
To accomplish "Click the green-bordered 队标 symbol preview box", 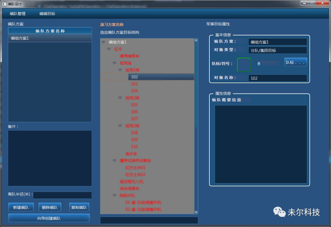I will [x=244, y=65].
